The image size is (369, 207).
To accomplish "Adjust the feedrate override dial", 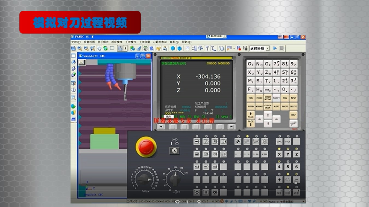I will pyautogui.click(x=145, y=180).
